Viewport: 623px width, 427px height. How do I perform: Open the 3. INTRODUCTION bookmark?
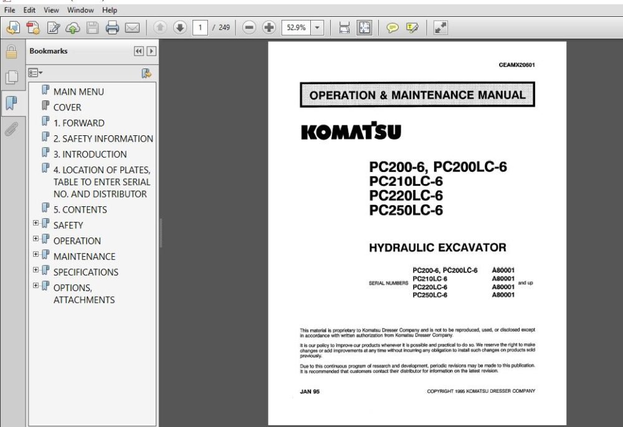pyautogui.click(x=90, y=154)
